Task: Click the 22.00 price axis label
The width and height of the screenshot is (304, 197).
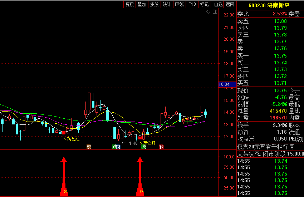Action: coord(229,15)
